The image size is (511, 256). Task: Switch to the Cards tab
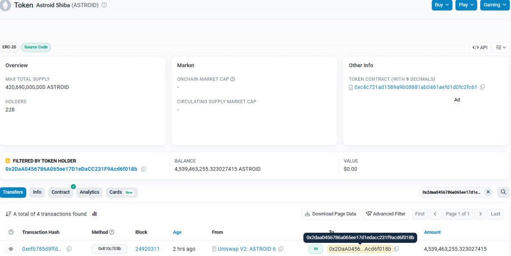121,192
